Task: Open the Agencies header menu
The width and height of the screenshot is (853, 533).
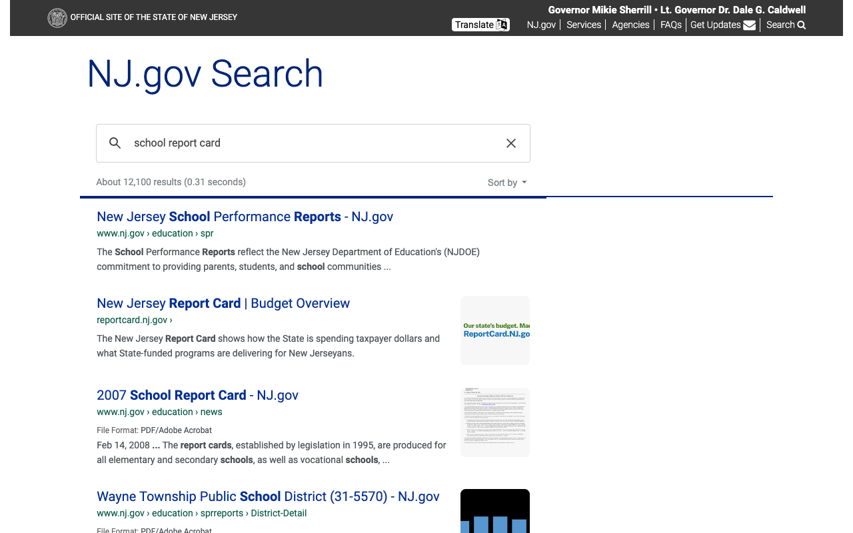Action: tap(630, 25)
